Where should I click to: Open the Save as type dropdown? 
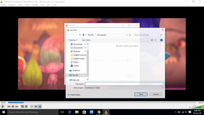click(124, 88)
